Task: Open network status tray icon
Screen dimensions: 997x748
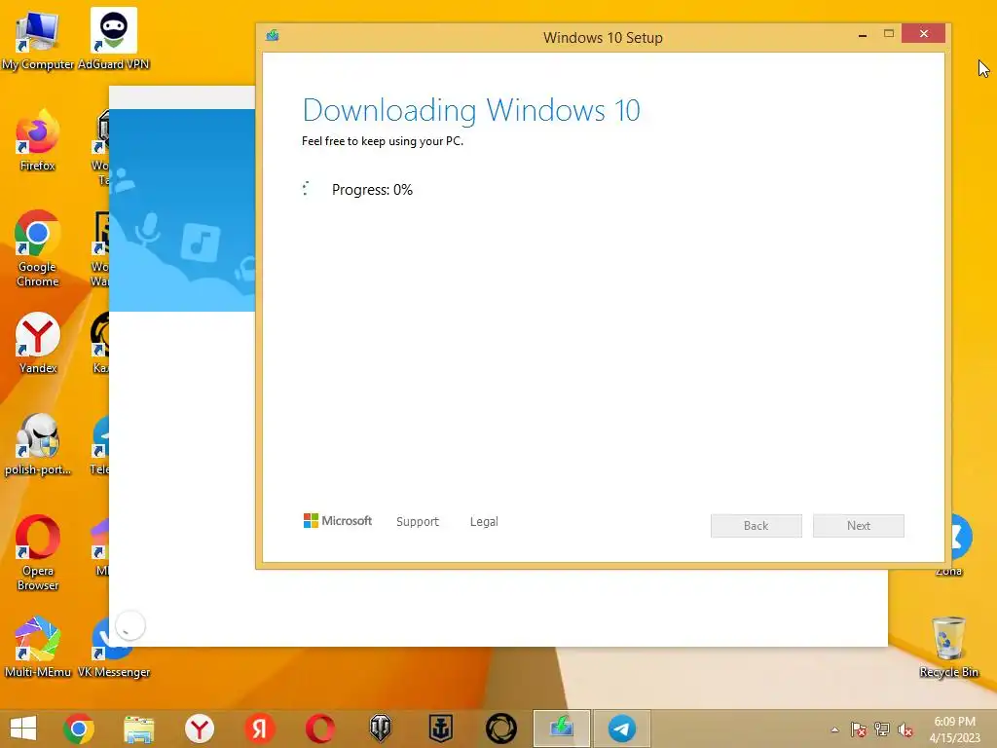Action: point(882,729)
